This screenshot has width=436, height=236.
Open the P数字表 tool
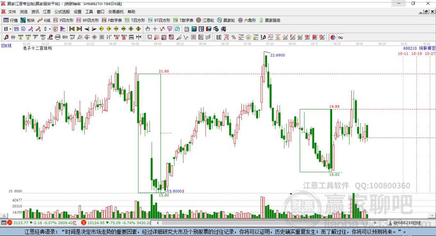[112, 20]
